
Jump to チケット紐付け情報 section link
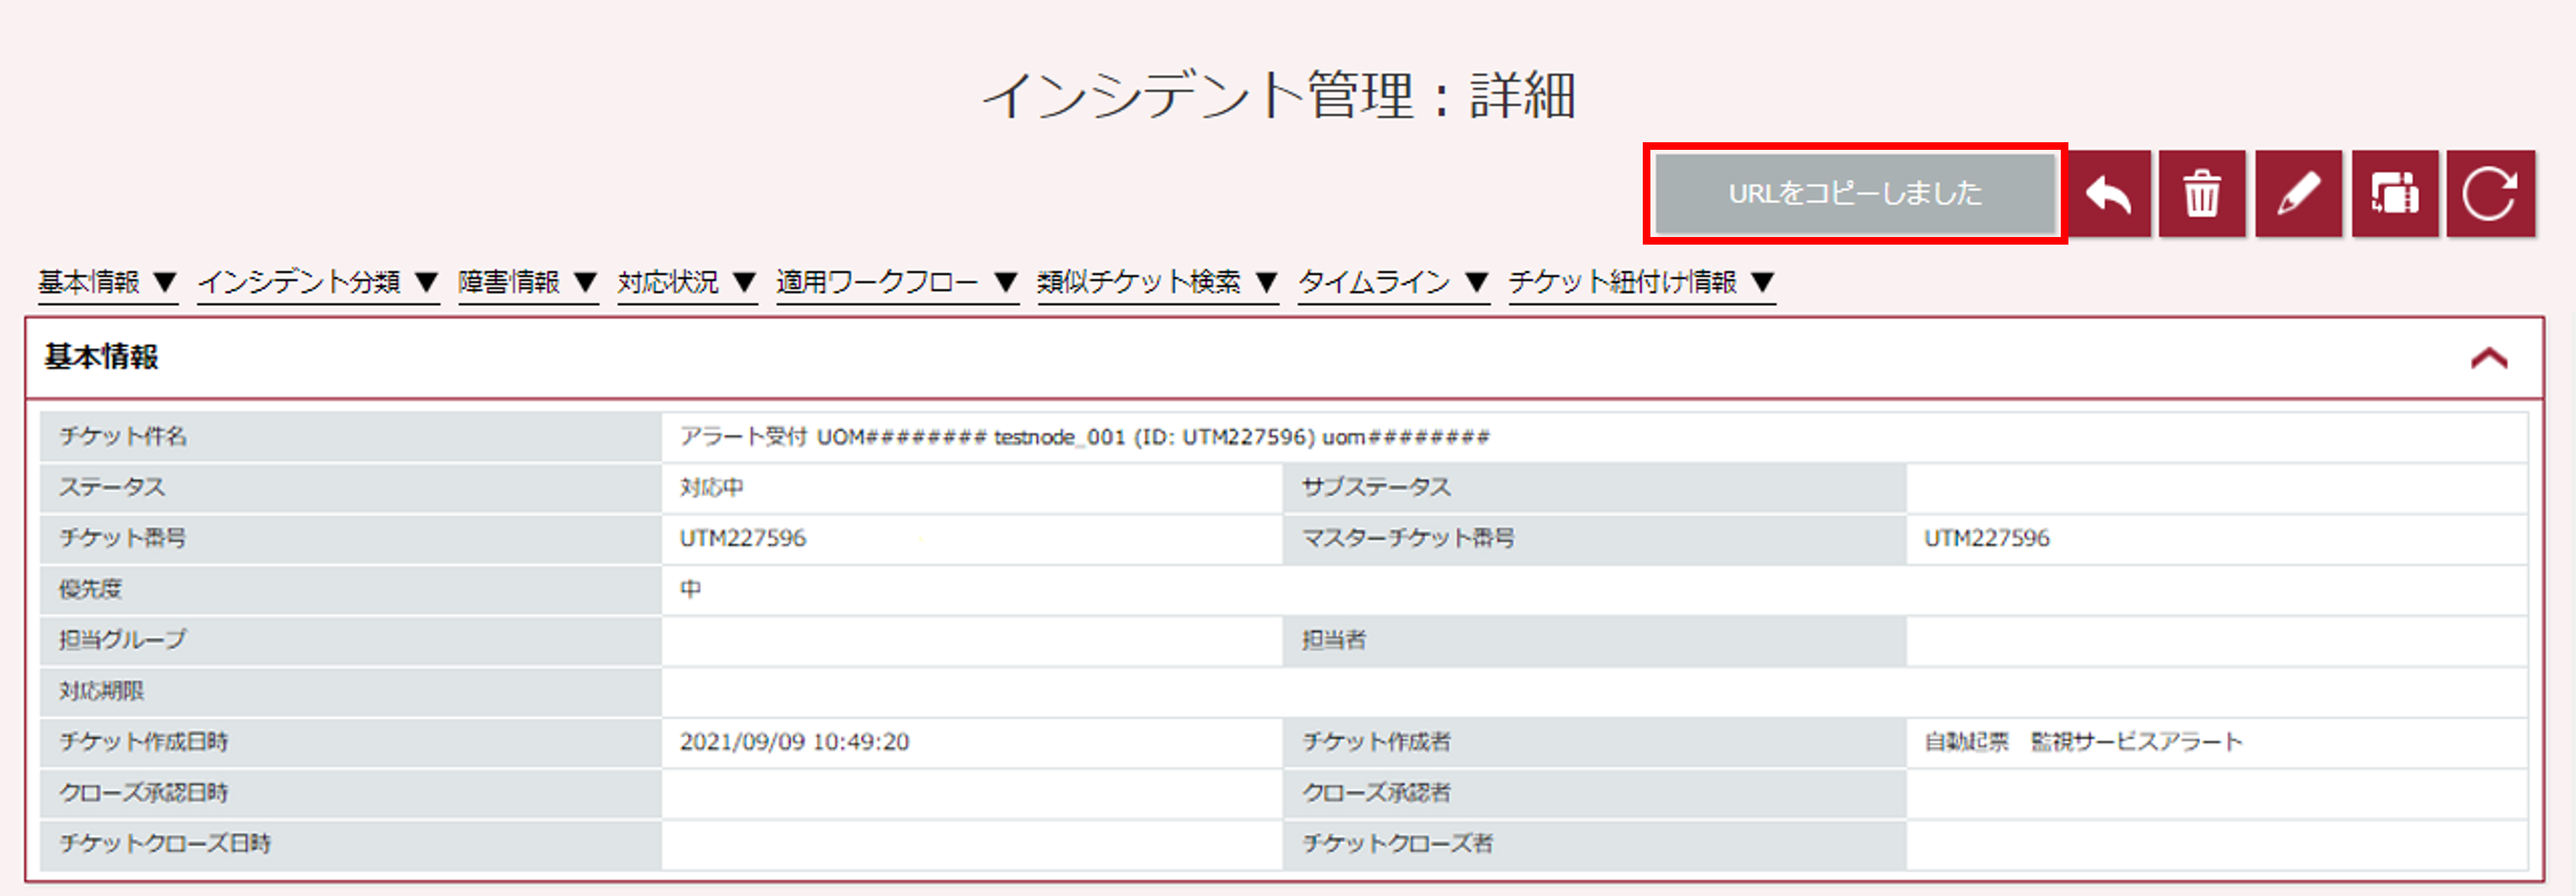(x=1642, y=283)
